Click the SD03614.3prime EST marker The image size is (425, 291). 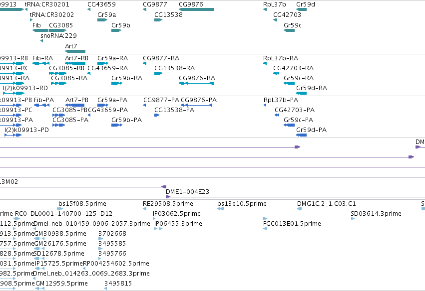(353, 219)
